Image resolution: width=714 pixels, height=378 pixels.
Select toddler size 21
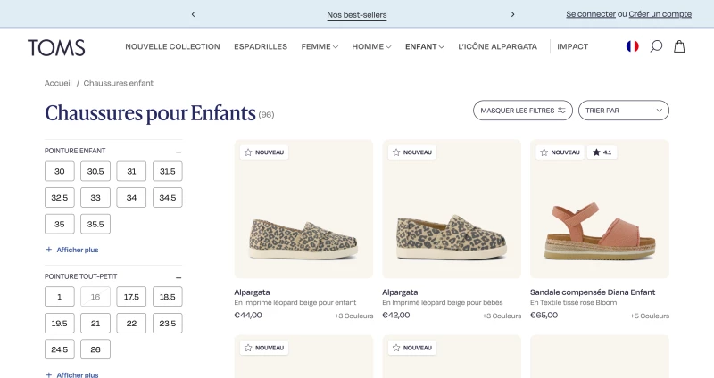(95, 324)
